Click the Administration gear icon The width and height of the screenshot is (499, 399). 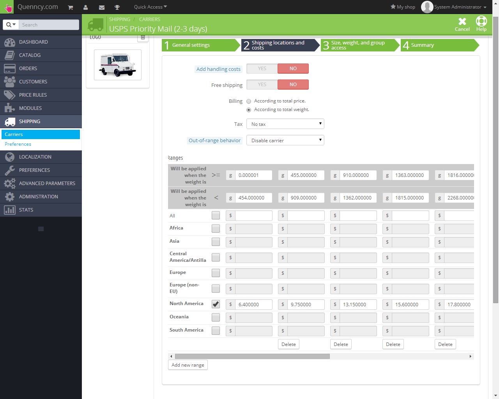pyautogui.click(x=10, y=197)
